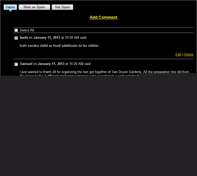Image resolution: width=197 pixels, height=176 pixels.
Task: Open the Add Comment link
Action: click(x=103, y=17)
